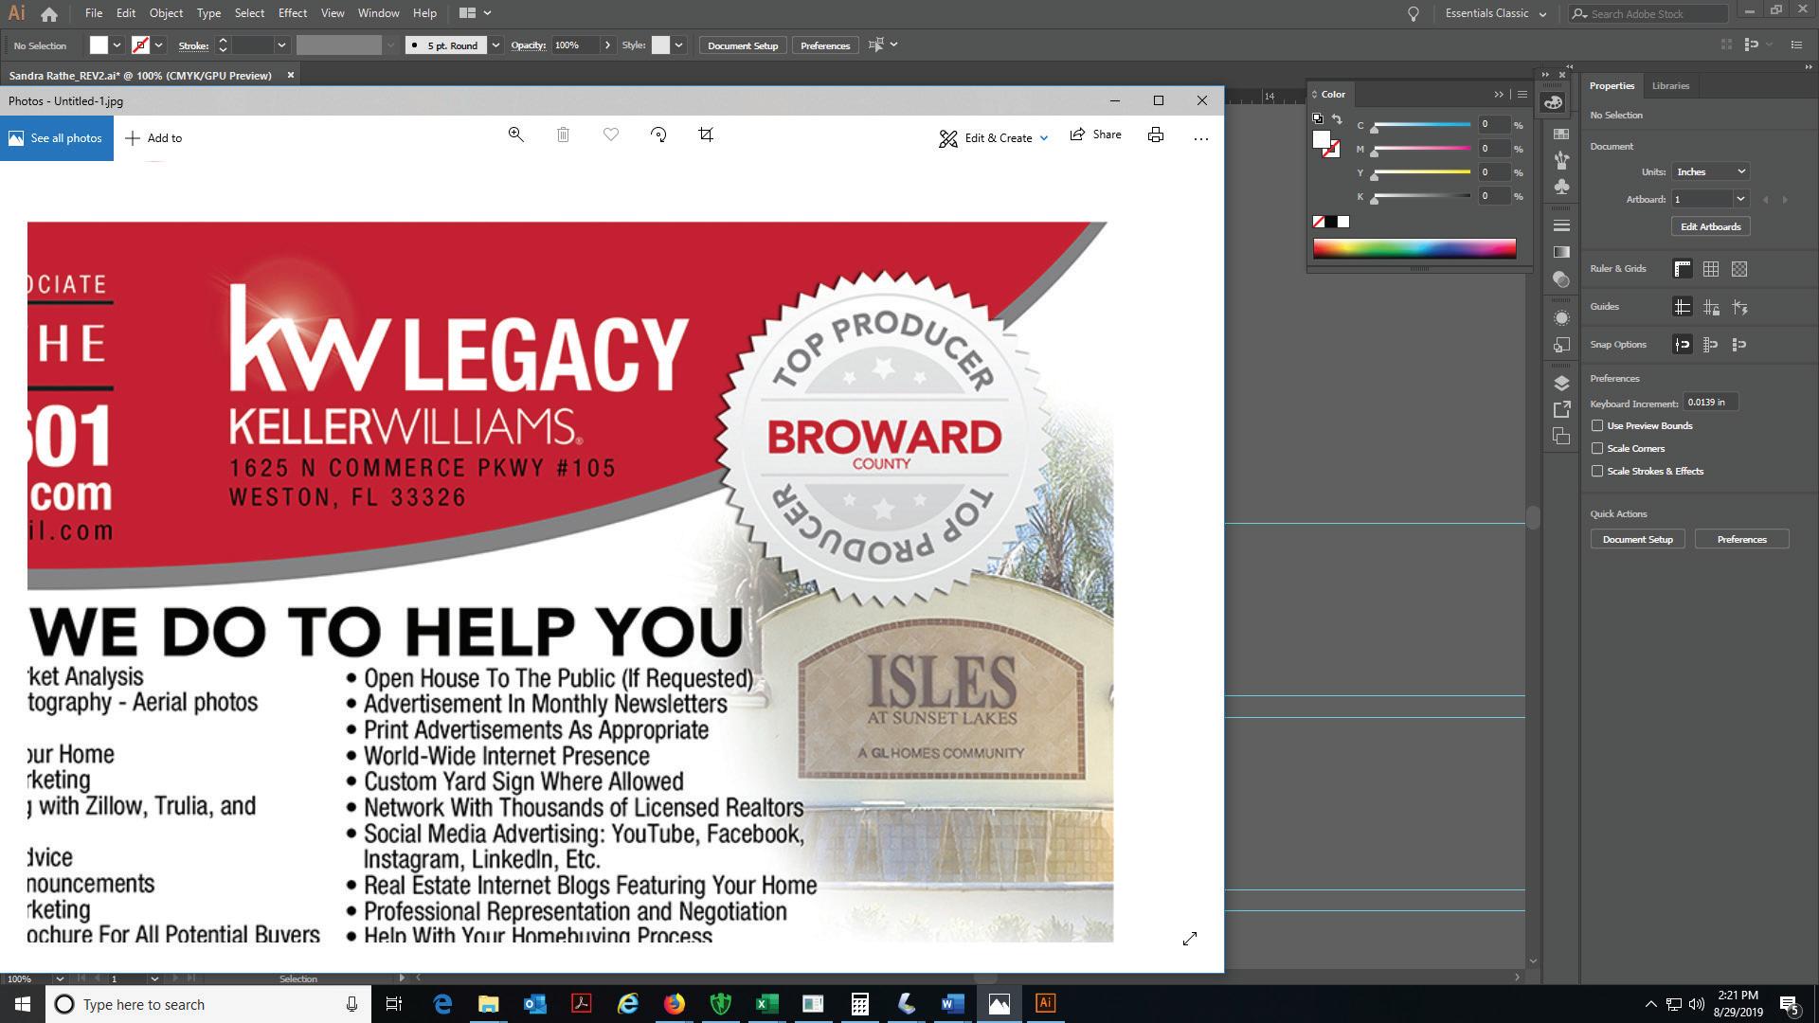Enable Scale Strokes & Effects checkbox
The height and width of the screenshot is (1023, 1819).
click(1597, 471)
